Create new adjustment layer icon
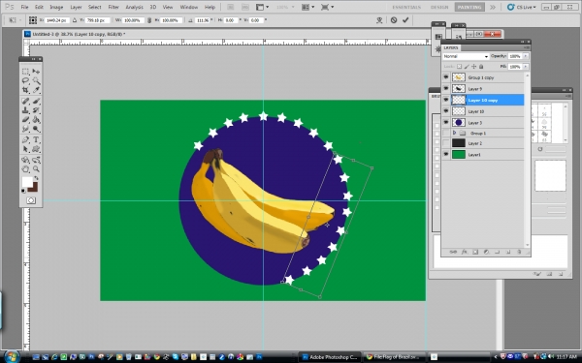The image size is (582, 363). (x=486, y=252)
